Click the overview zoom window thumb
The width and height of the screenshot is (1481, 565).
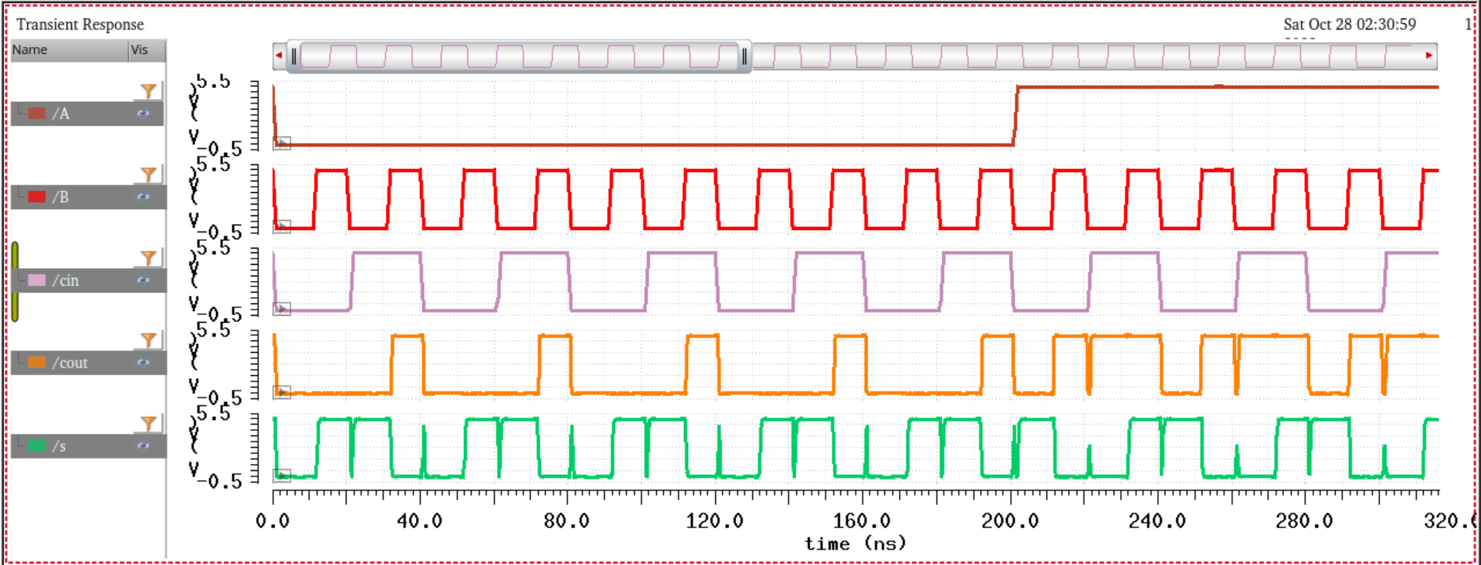tap(519, 56)
